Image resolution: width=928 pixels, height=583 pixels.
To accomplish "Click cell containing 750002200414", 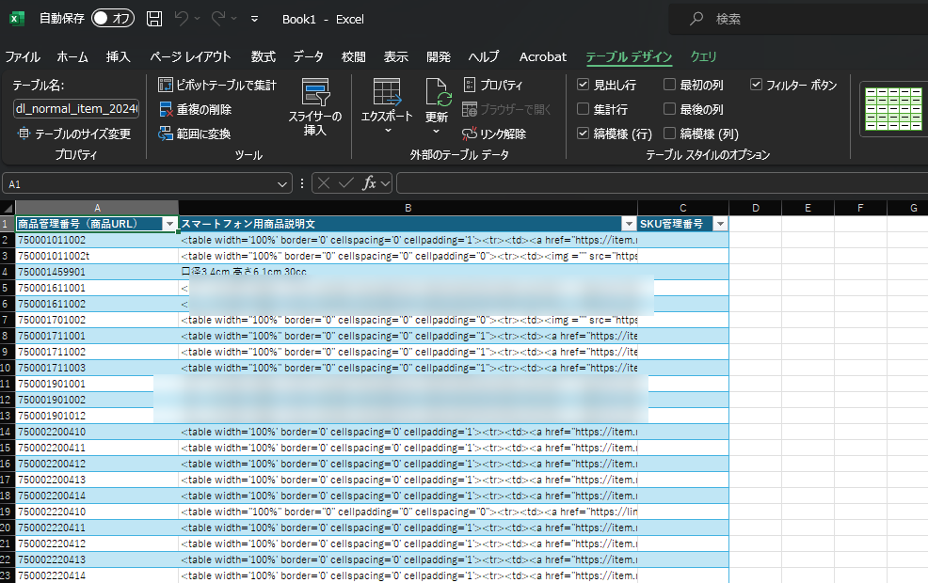I will tap(96, 496).
